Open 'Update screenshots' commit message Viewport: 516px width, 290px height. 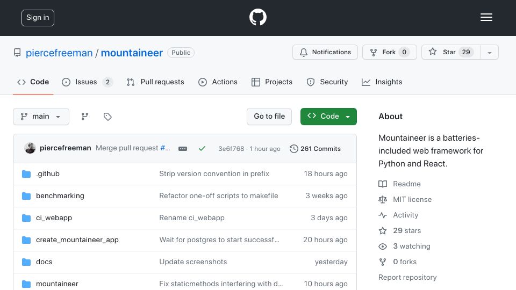click(193, 262)
